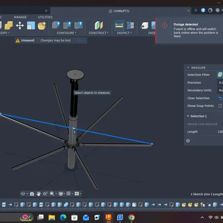Viewport: 223px width, 223px height.
Task: Toggle the Selection Filter body button
Action: [x=220, y=75]
